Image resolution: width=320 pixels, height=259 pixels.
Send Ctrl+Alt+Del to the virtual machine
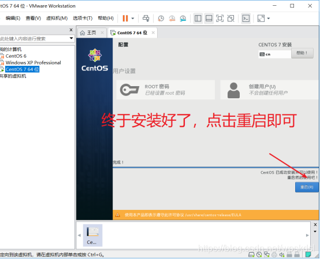(146, 18)
